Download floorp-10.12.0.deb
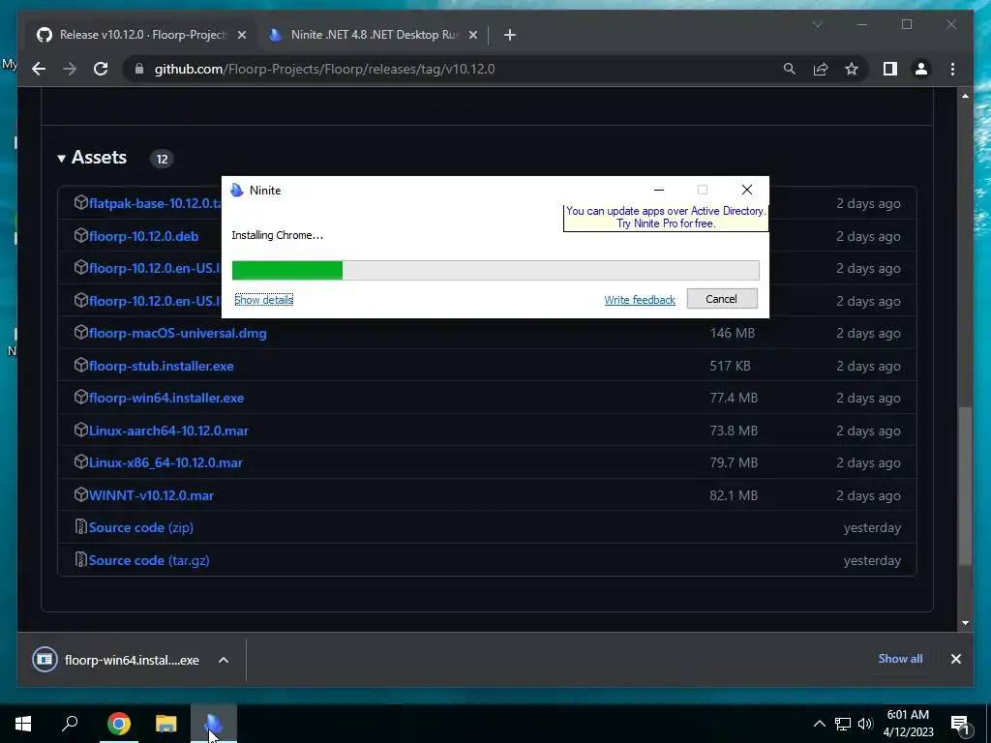Screen dimensions: 991x743 [143, 236]
